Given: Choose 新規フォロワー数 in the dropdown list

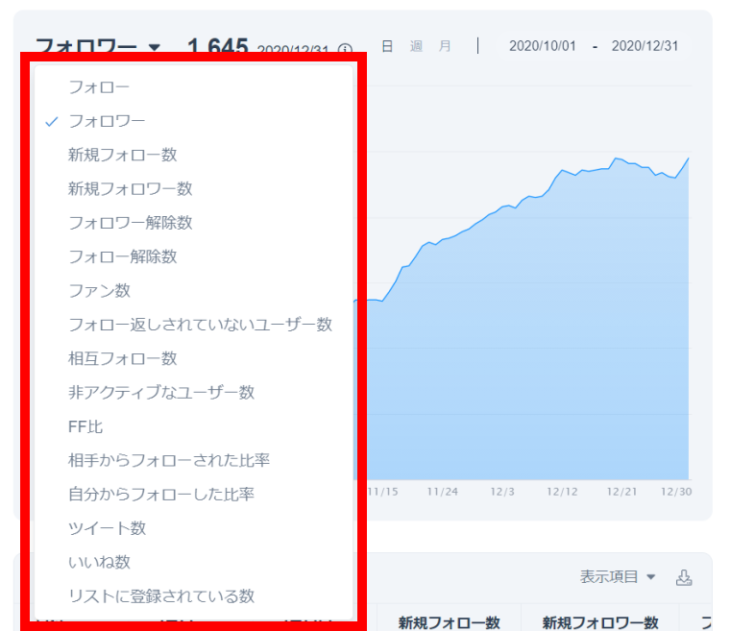Looking at the screenshot, I should pyautogui.click(x=130, y=189).
